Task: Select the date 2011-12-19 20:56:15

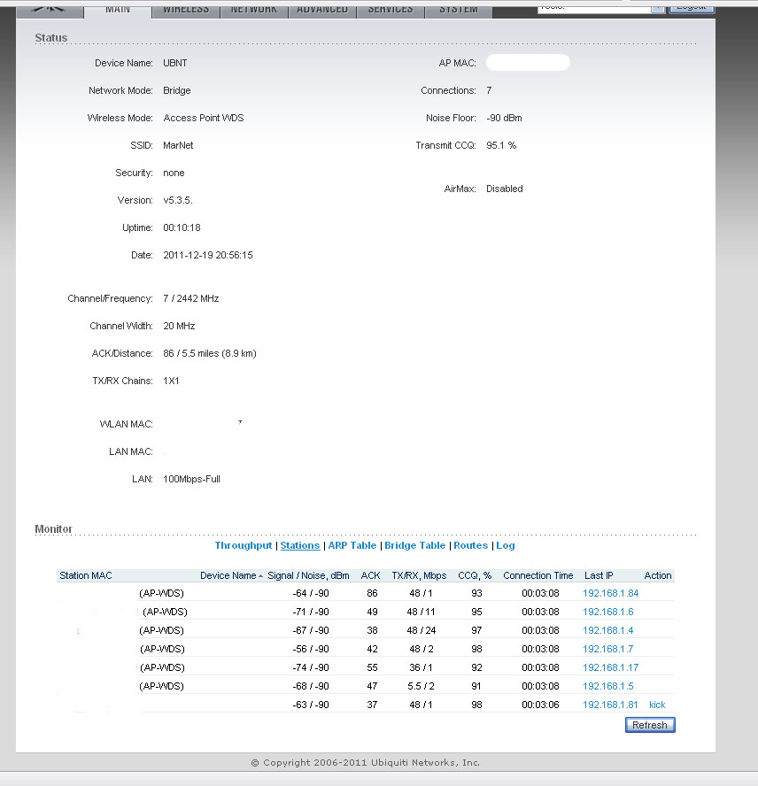Action: pos(208,255)
